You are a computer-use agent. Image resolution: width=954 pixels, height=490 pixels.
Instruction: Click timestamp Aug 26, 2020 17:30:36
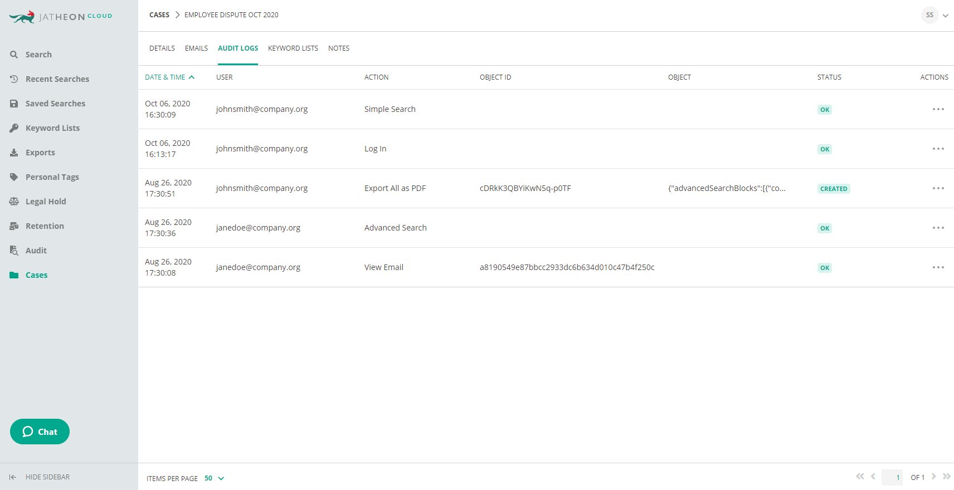168,228
